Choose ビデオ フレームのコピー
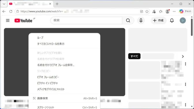 [x=64, y=77]
